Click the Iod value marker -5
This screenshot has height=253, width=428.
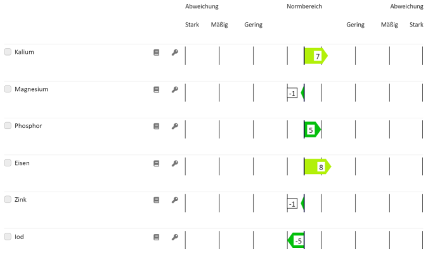coord(297,241)
